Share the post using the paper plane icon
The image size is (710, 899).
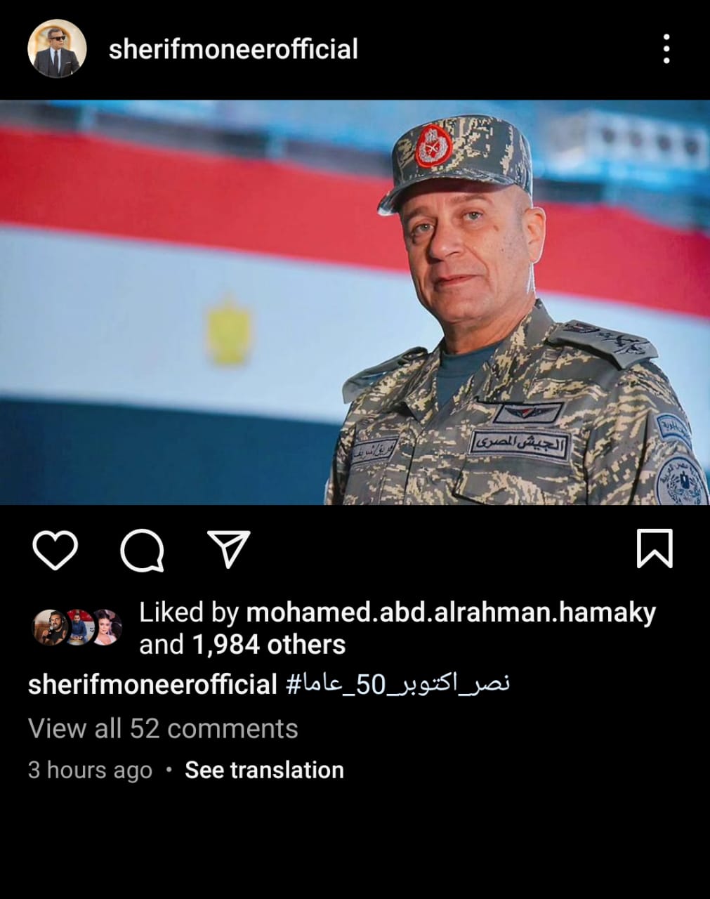click(x=229, y=549)
